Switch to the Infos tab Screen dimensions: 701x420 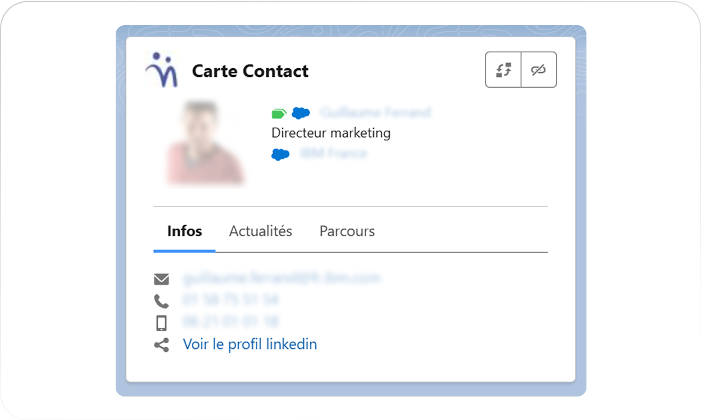(184, 231)
